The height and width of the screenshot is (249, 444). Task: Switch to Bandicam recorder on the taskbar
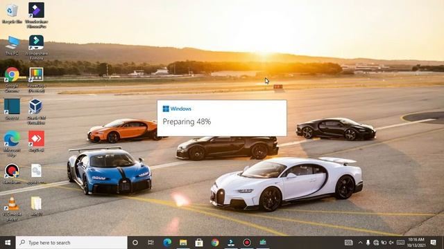pos(247,243)
